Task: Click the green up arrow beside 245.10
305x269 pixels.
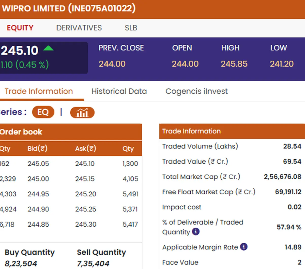Action: click(x=48, y=48)
